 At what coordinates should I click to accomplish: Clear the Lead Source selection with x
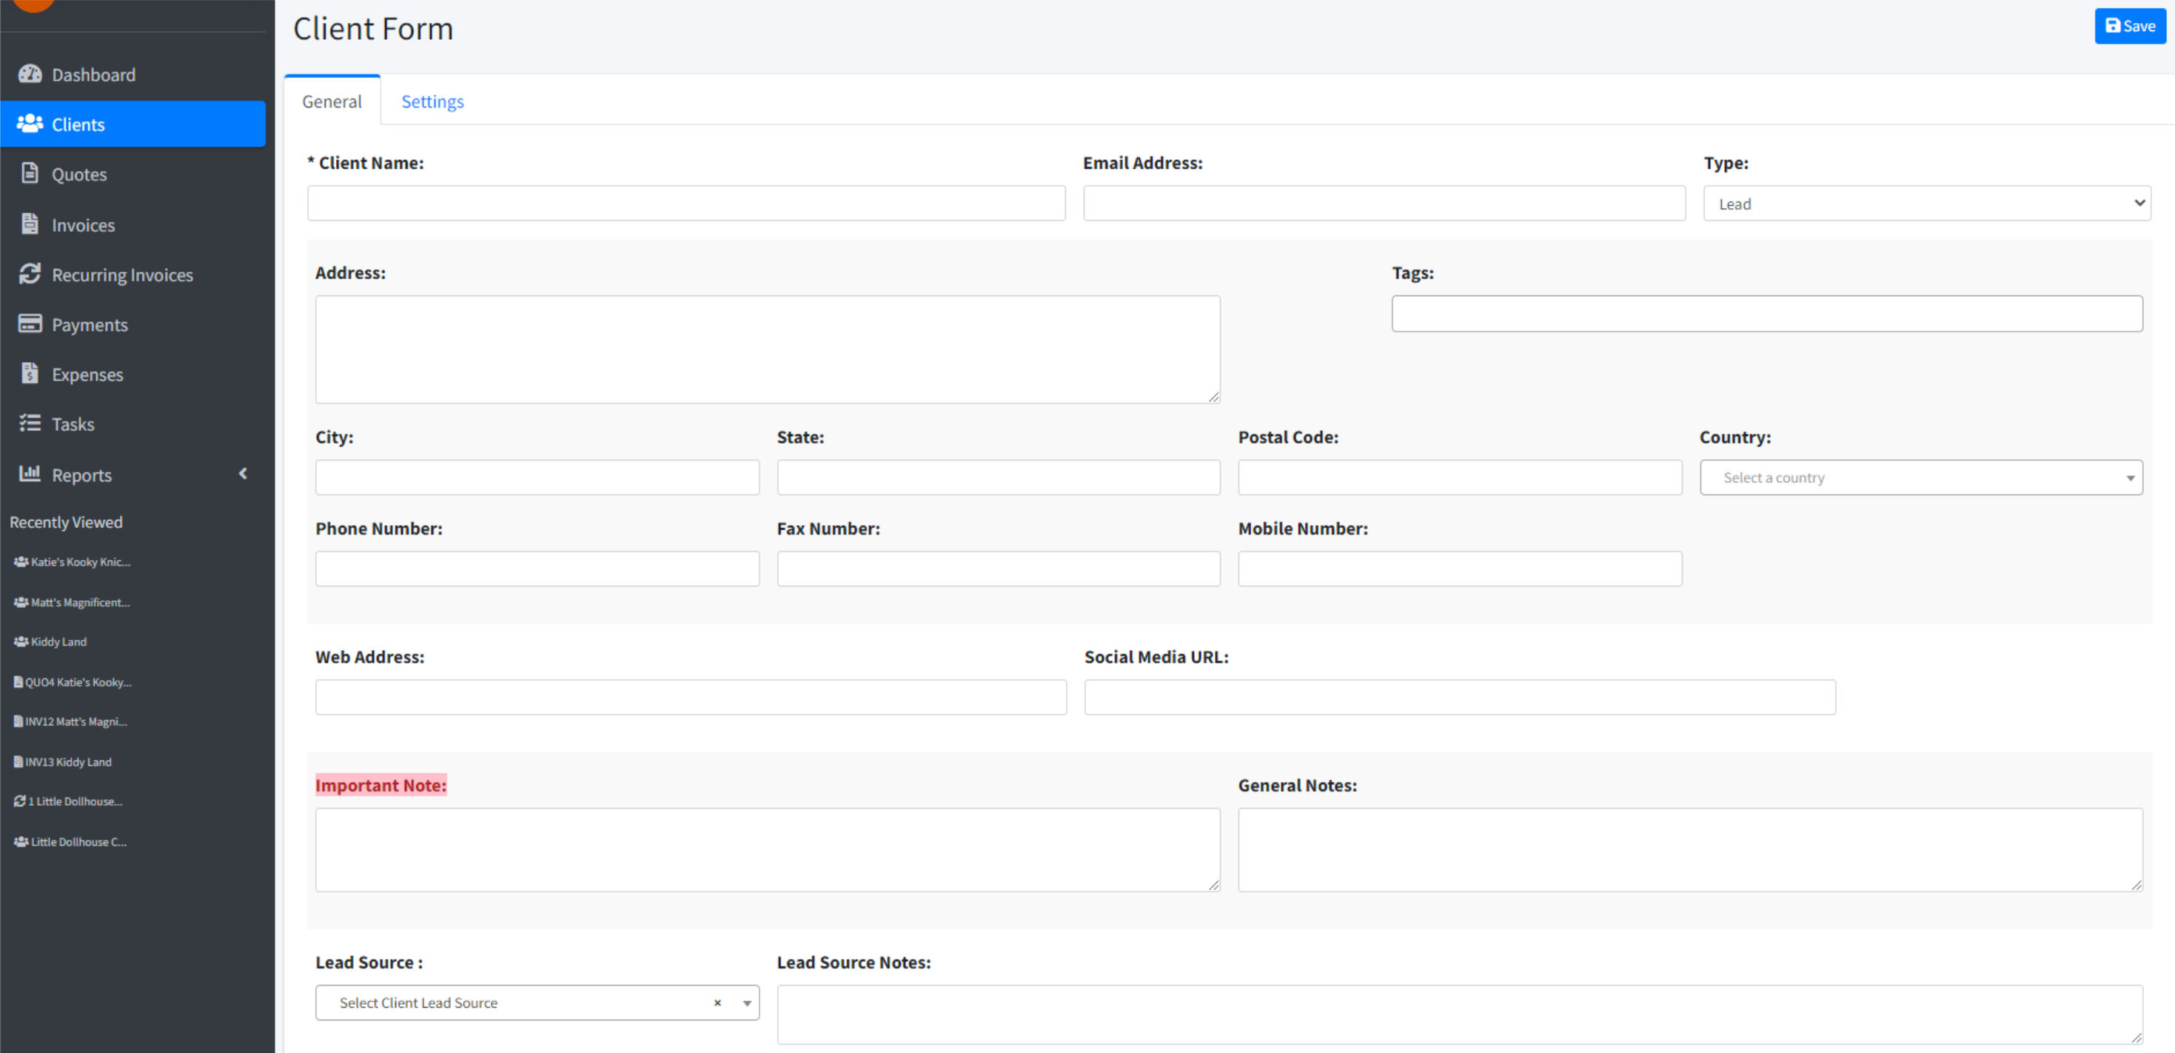point(717,1003)
